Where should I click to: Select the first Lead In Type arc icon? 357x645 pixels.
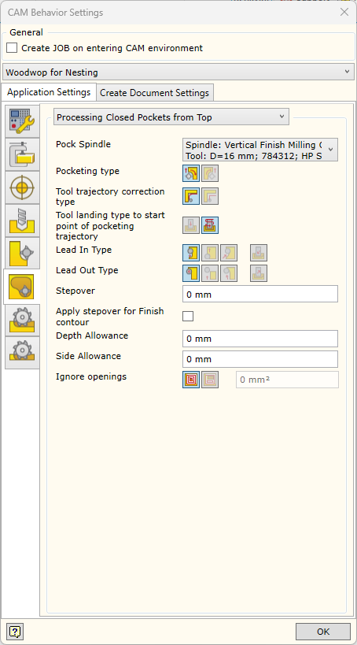(x=191, y=253)
